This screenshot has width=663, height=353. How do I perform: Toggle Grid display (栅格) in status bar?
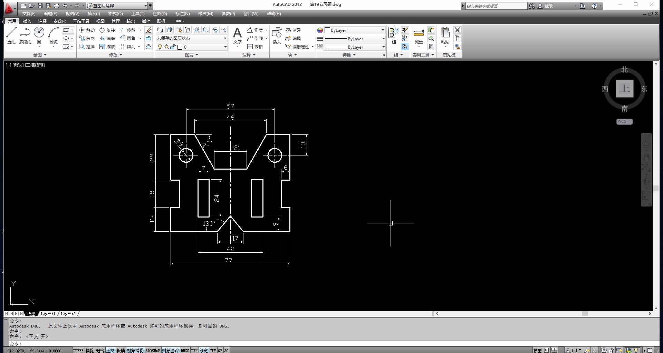click(100, 351)
